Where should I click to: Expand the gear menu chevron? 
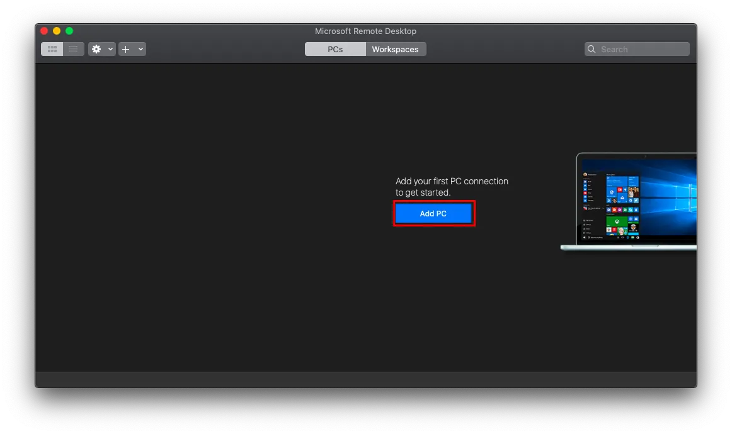[x=110, y=49]
